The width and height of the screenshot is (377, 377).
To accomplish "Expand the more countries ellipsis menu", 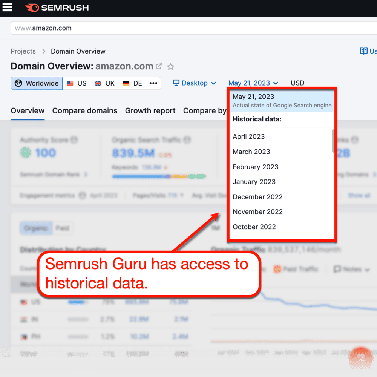I will click(153, 83).
